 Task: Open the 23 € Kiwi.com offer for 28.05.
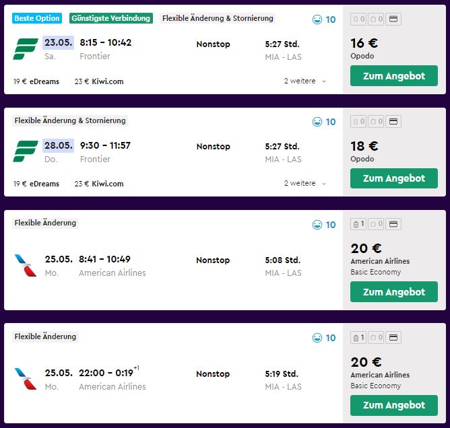(x=99, y=184)
